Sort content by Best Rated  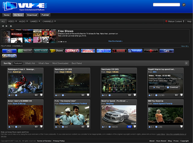(77, 63)
